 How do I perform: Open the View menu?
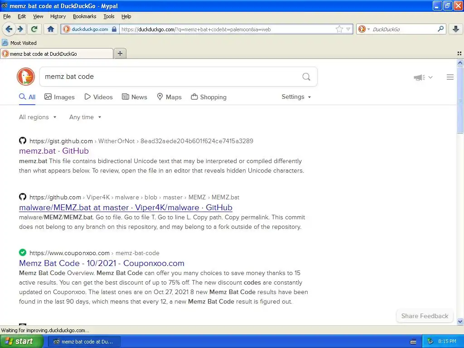point(38,16)
